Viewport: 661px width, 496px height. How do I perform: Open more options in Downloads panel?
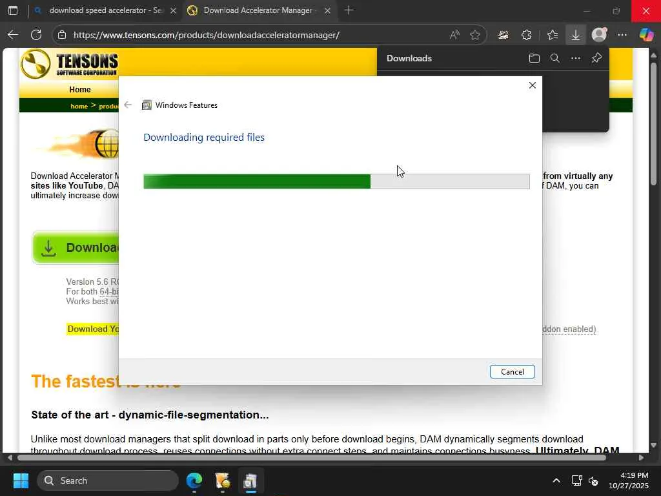(575, 58)
